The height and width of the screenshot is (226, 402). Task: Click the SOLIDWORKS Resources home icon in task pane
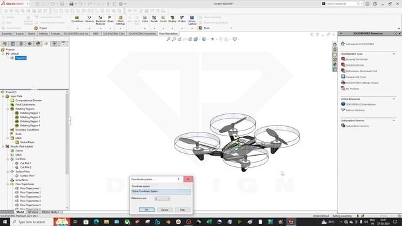pyautogui.click(x=335, y=44)
